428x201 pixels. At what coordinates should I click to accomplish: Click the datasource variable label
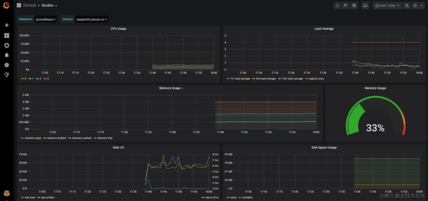click(x=26, y=19)
